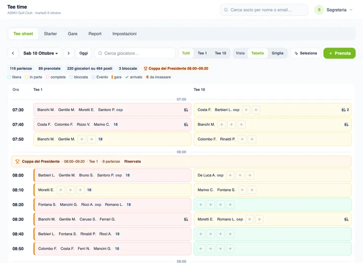Click trophy icon in Coppa del Presidente banner row
Image resolution: width=363 pixels, height=263 pixels.
(x=17, y=161)
